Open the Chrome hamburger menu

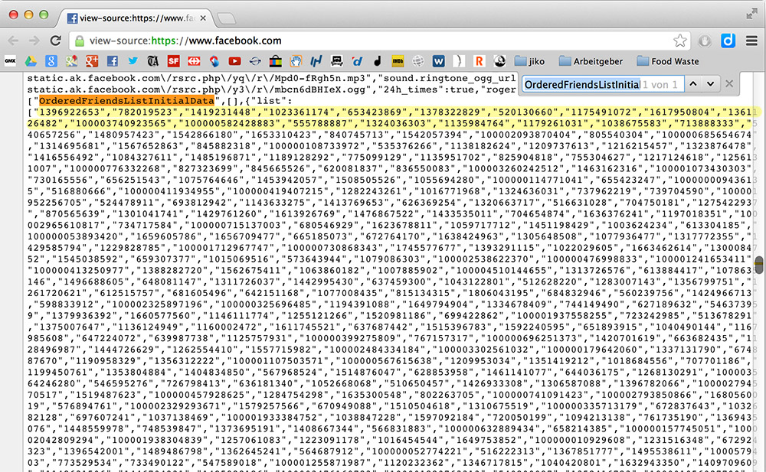click(x=751, y=41)
